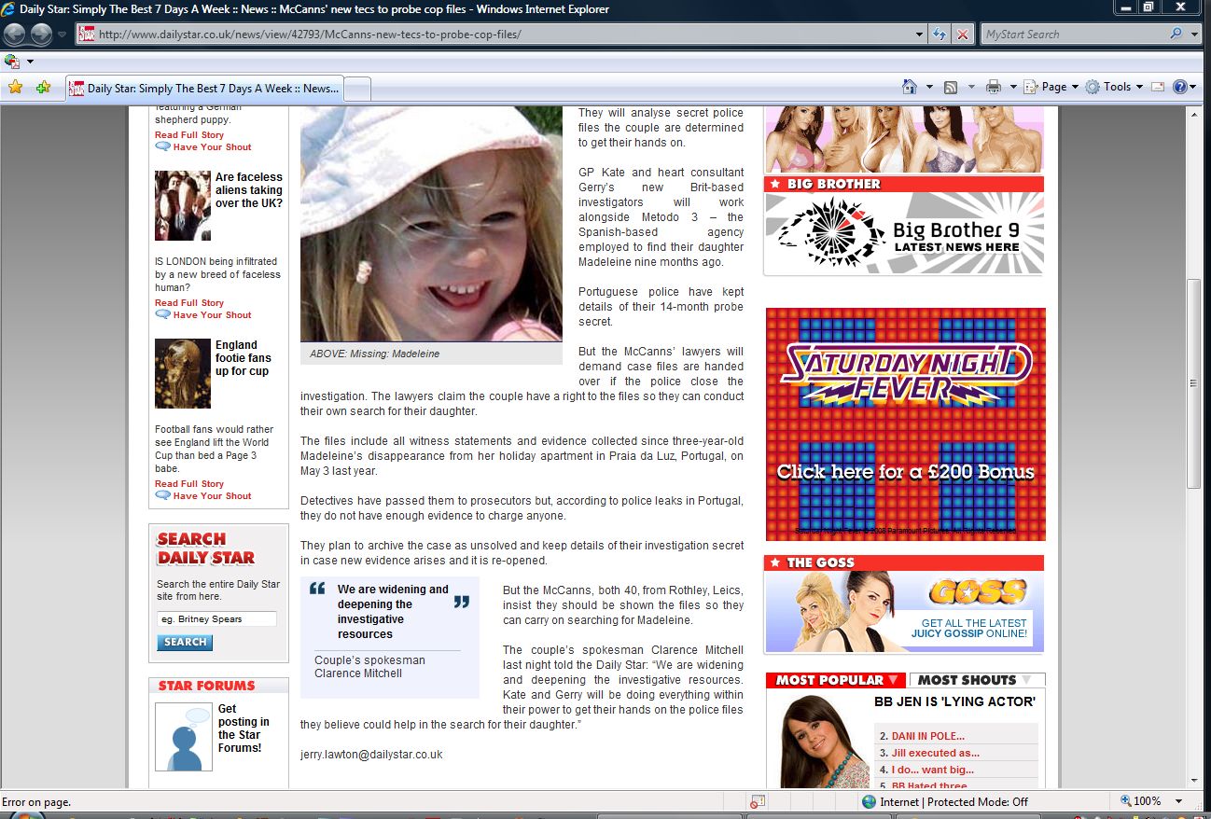Click the RSS feeds icon
The width and height of the screenshot is (1211, 819).
(x=951, y=87)
